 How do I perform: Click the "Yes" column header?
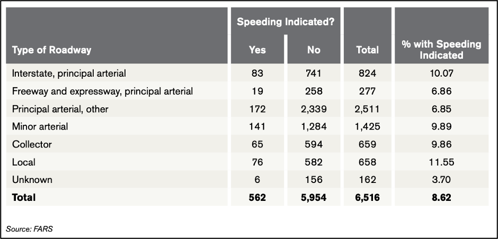257,50
